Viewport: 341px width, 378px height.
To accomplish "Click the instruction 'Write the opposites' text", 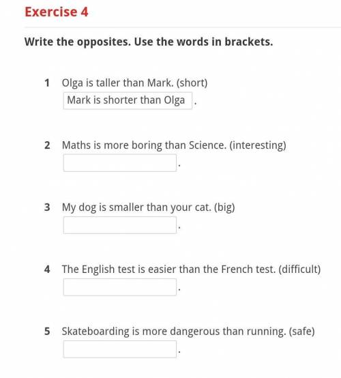I will (149, 42).
